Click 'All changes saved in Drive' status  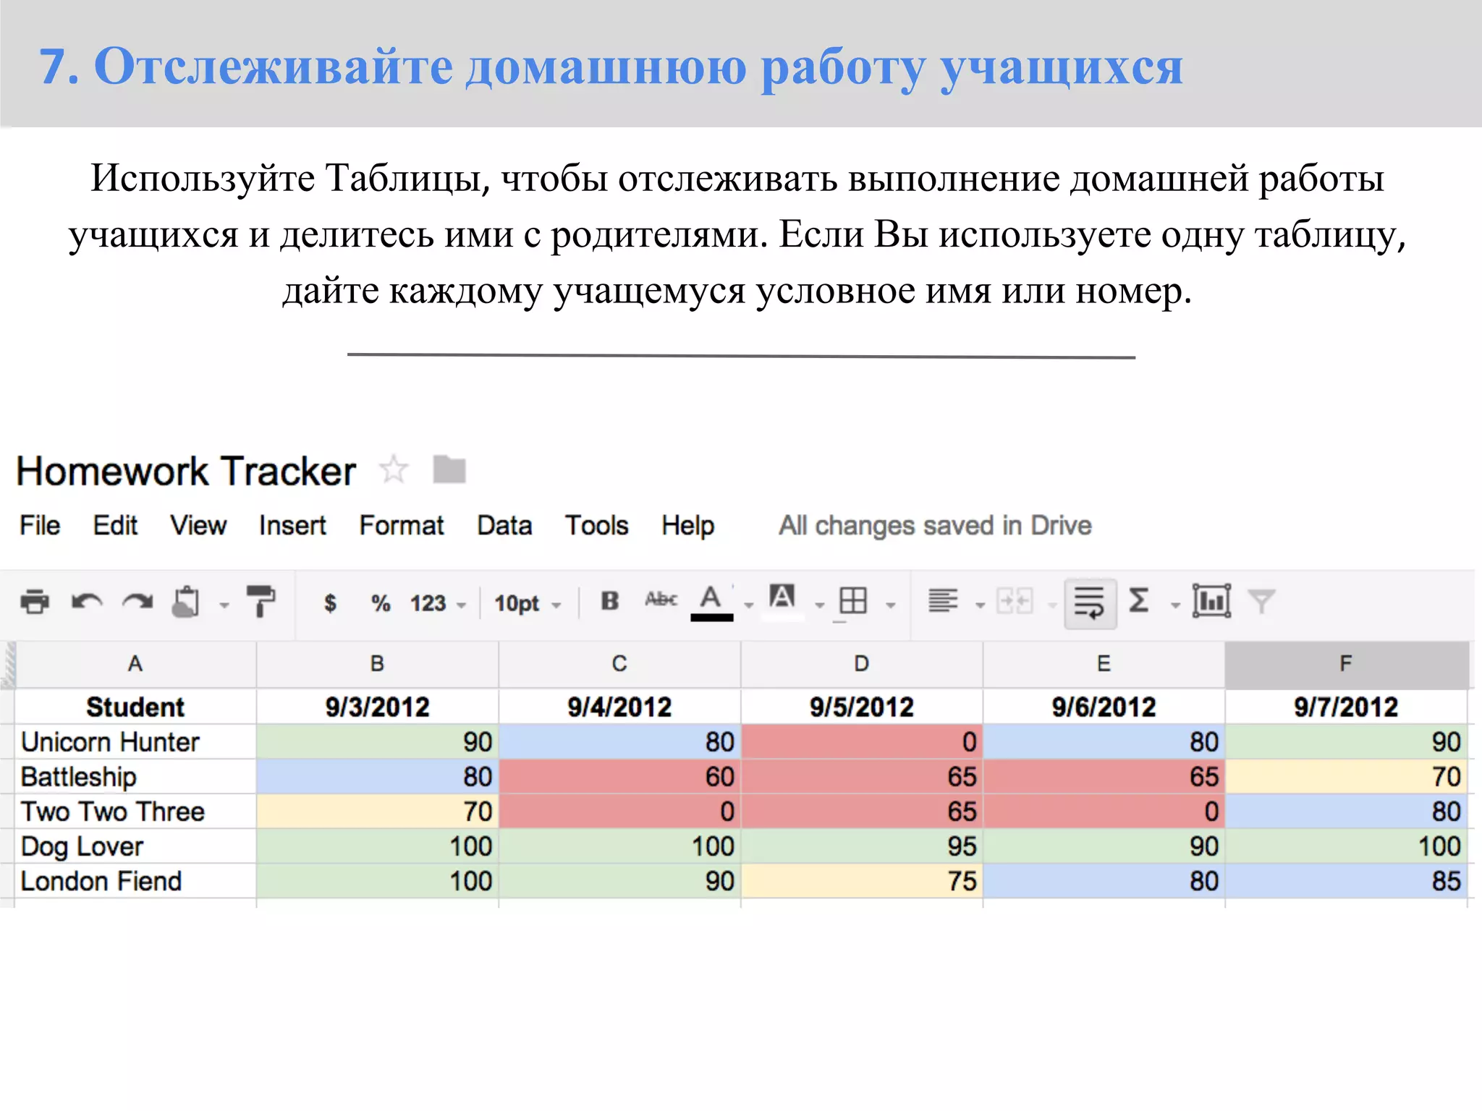tap(935, 525)
